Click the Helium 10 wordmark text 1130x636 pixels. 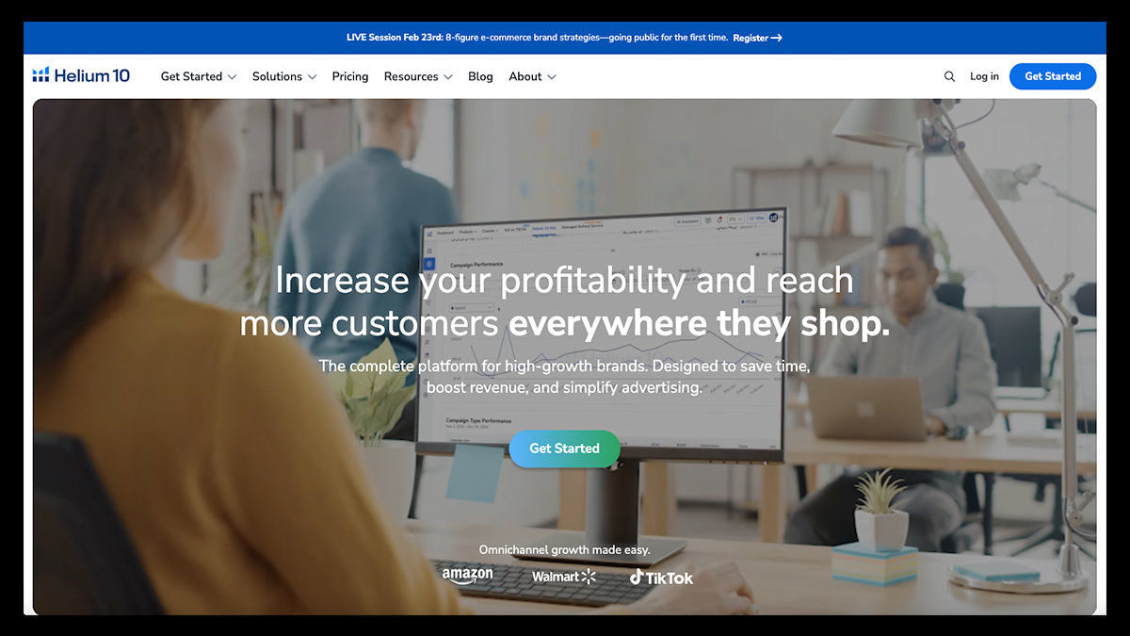(x=92, y=75)
